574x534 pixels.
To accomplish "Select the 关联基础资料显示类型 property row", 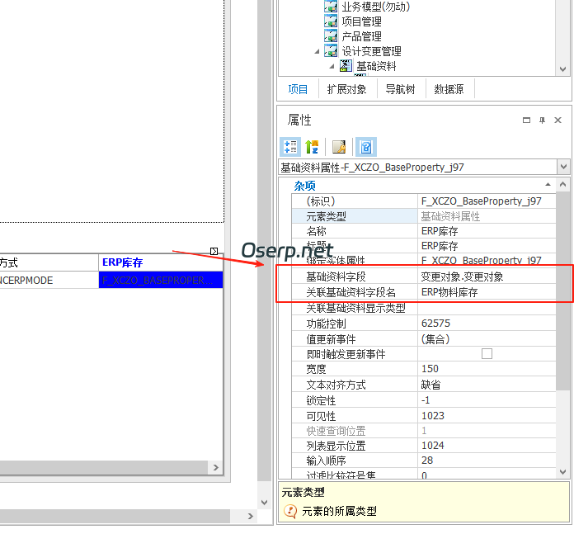I will (424, 308).
